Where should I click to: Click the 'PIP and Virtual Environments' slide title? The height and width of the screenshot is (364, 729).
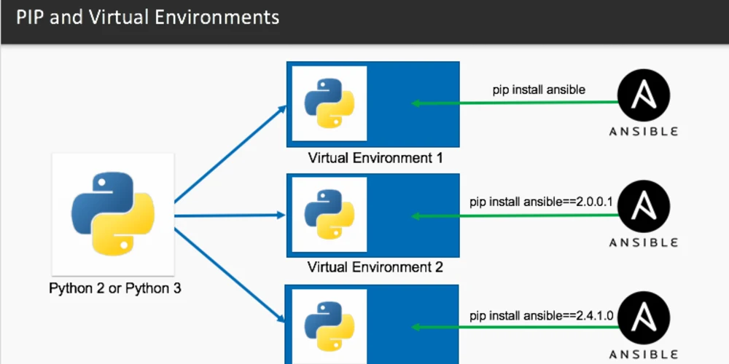pyautogui.click(x=148, y=17)
